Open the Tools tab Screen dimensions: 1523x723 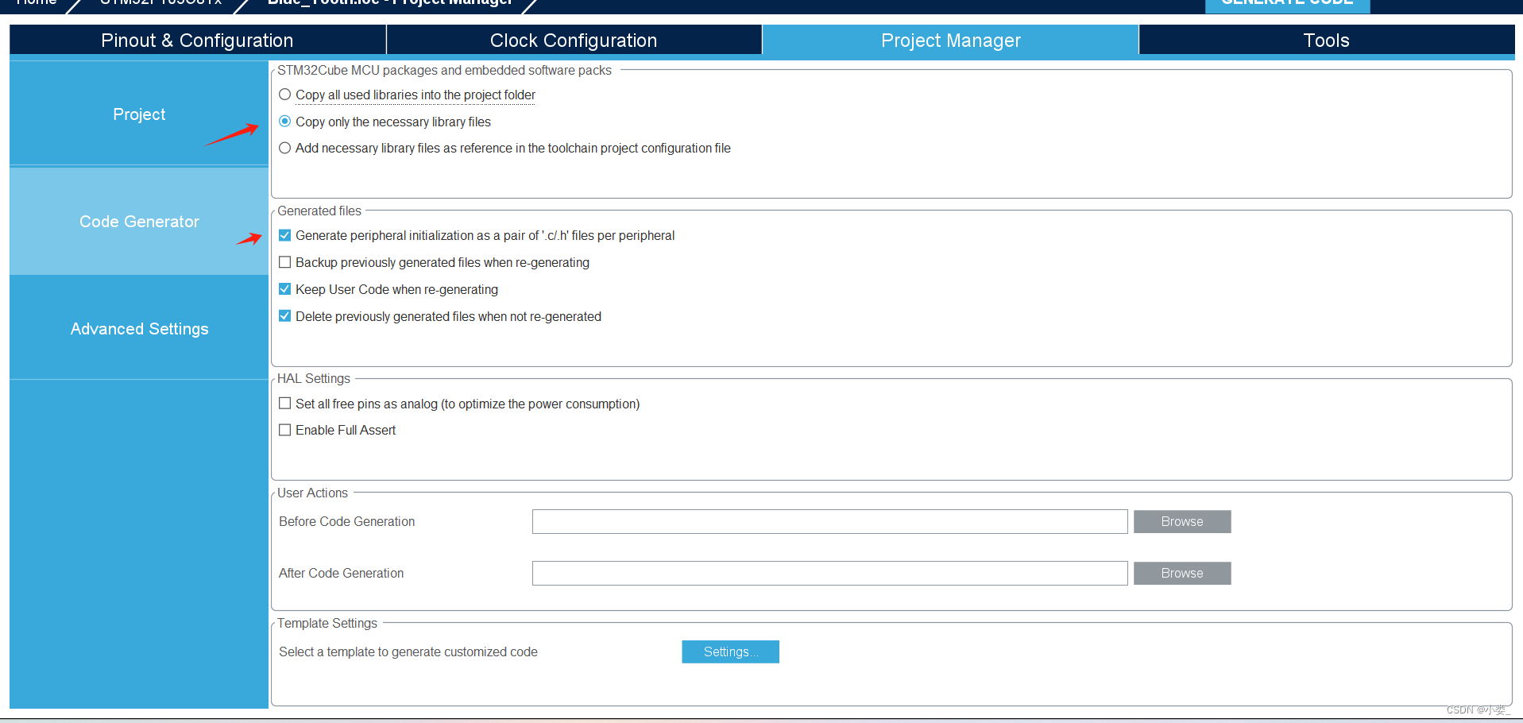[1327, 41]
